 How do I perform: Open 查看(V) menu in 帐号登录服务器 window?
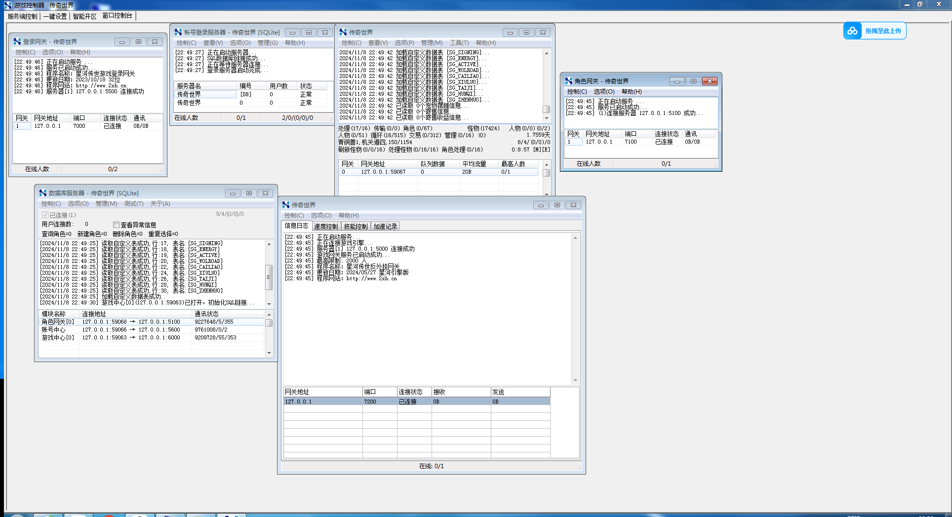[x=213, y=43]
